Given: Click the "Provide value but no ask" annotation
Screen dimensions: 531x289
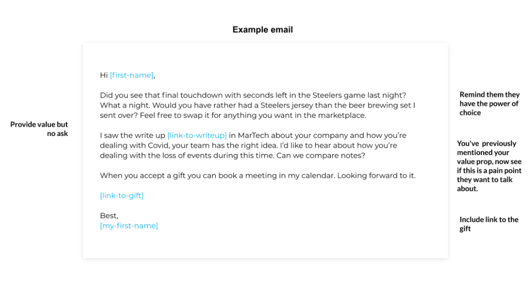Looking at the screenshot, I should 39,129.
